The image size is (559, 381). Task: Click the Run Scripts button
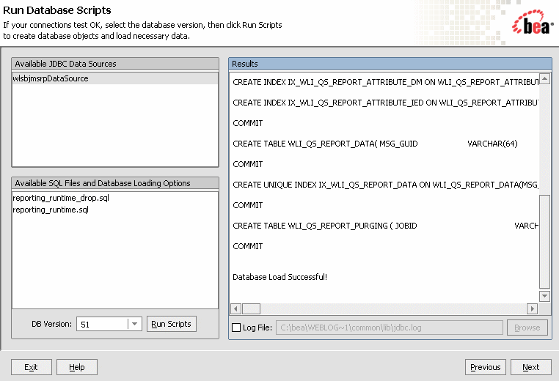coord(172,324)
